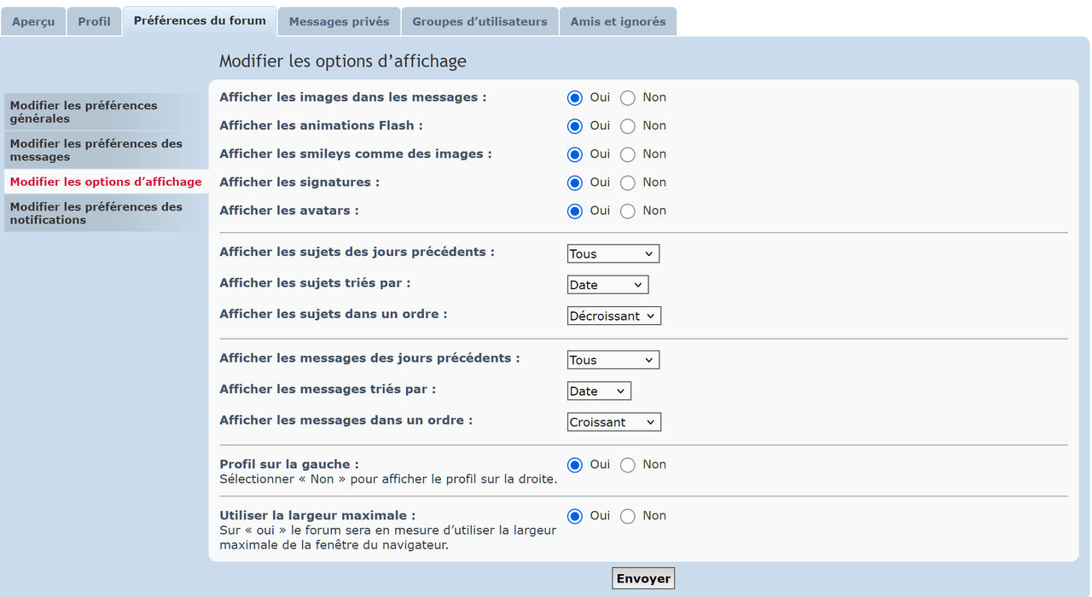Select Non for displaying images in messages

tap(628, 98)
